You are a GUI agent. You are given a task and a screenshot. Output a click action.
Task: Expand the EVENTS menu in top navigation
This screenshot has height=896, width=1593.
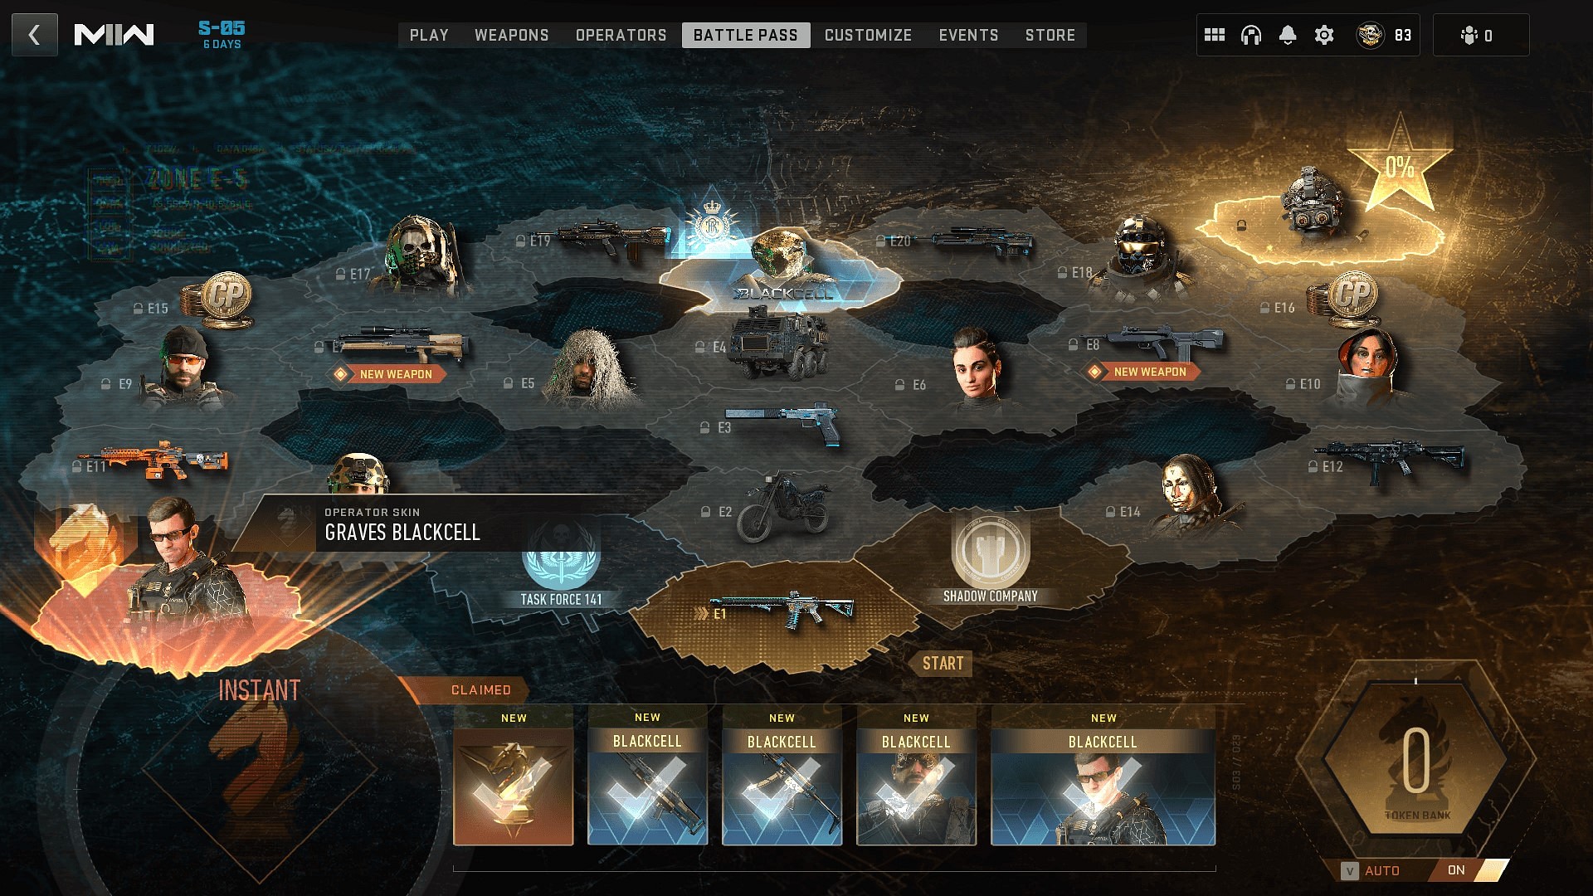967,35
